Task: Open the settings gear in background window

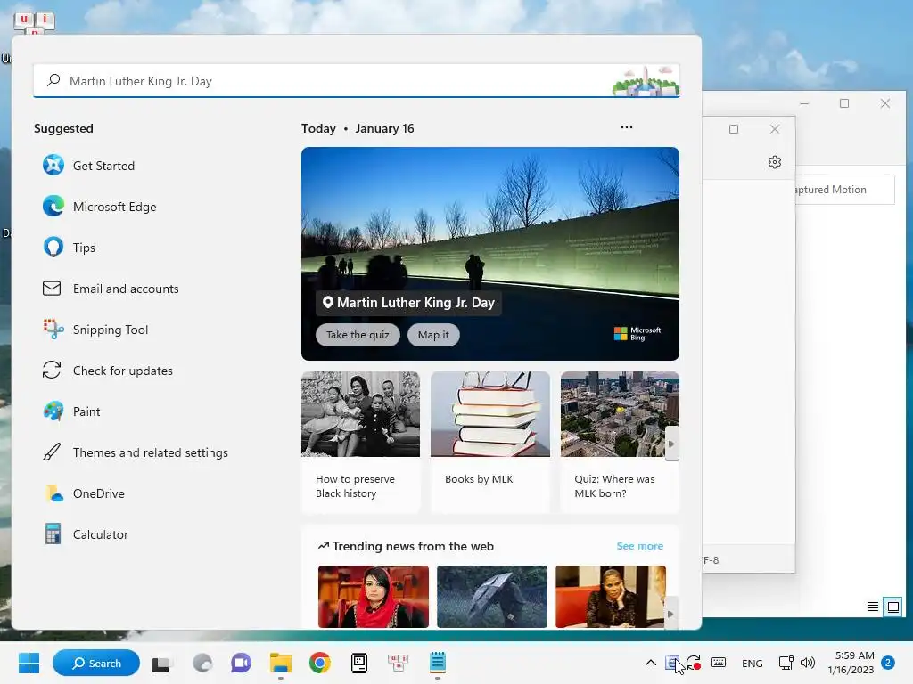Action: 775,162
